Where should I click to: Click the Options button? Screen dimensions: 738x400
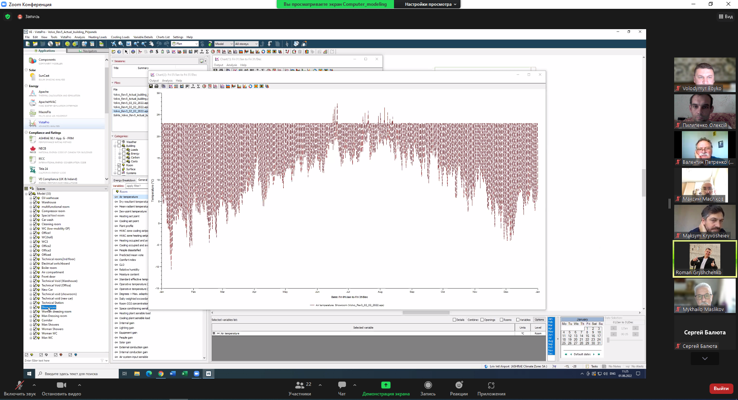[539, 320]
